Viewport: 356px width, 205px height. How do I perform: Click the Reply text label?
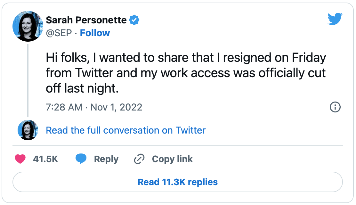pyautogui.click(x=106, y=159)
